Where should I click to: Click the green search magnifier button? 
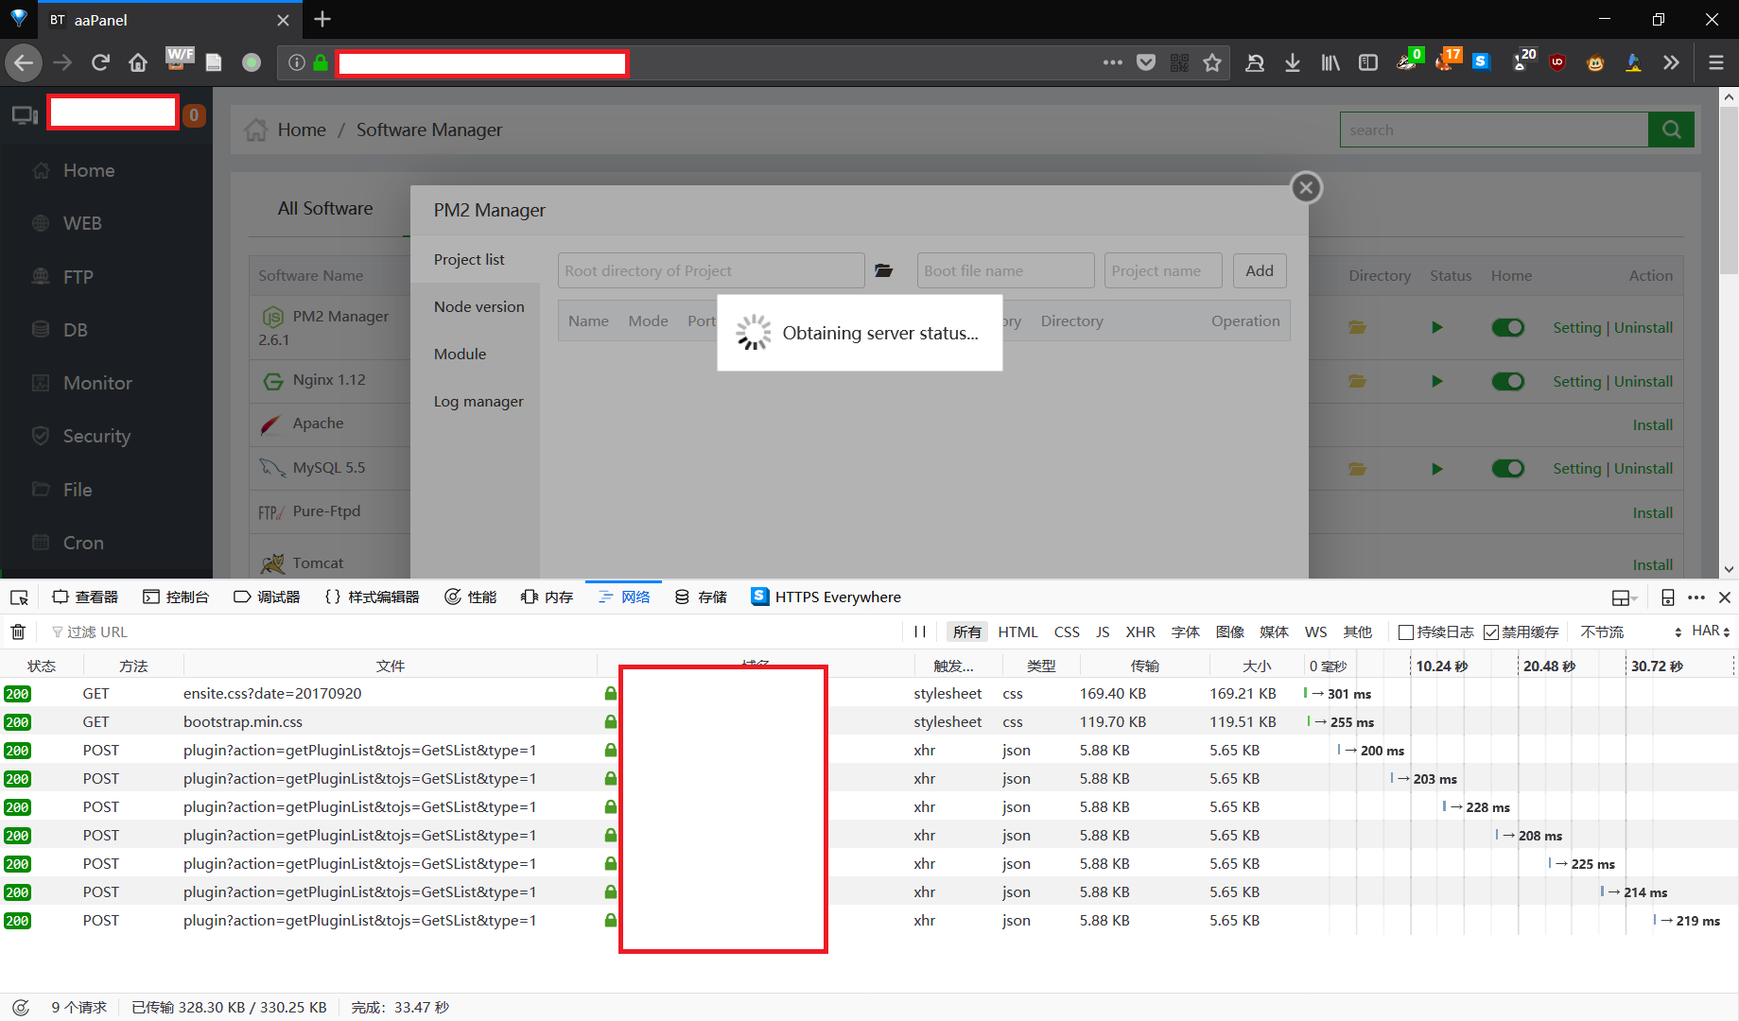tap(1671, 130)
